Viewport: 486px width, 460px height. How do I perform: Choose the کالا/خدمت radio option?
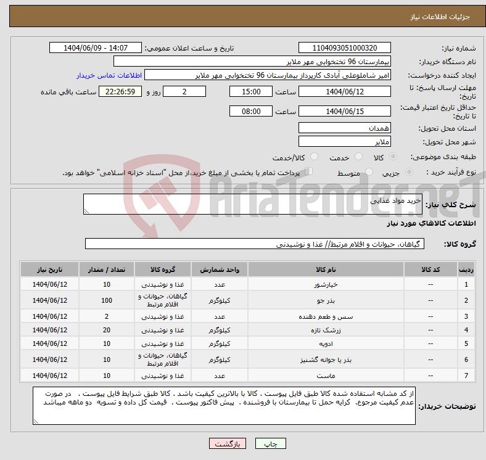[314, 157]
